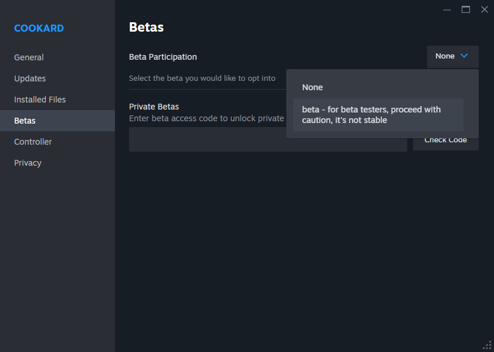Click the resize grip in bottom-right corner

pyautogui.click(x=489, y=346)
